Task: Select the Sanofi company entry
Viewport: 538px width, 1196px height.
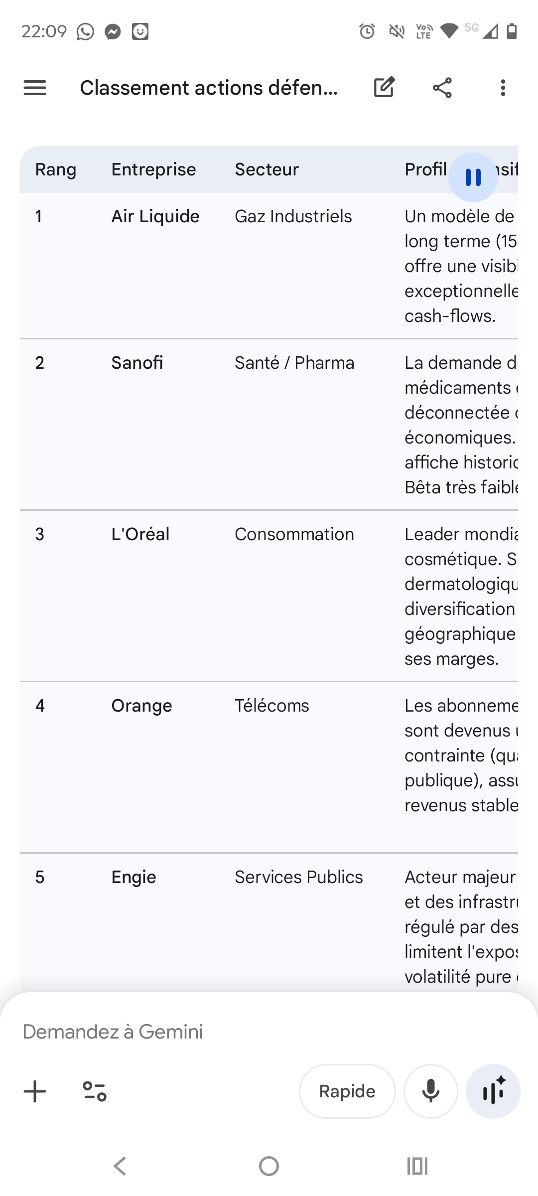Action: tap(137, 363)
